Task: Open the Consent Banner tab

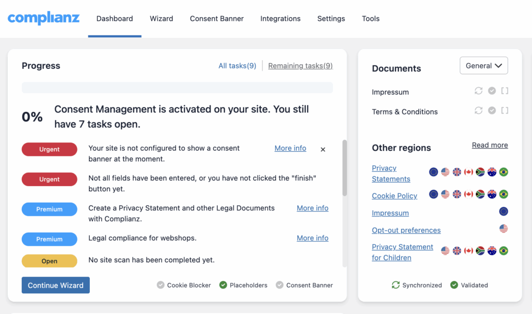Action: click(217, 19)
